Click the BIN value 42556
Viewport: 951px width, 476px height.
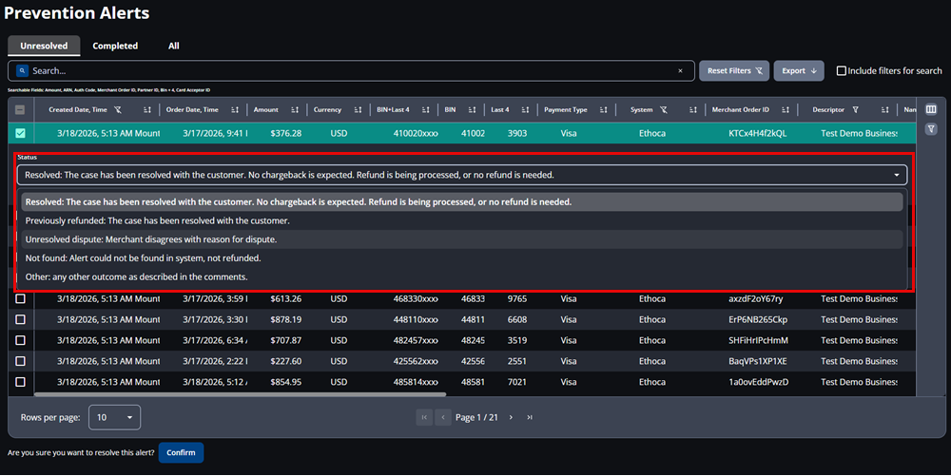tap(473, 361)
